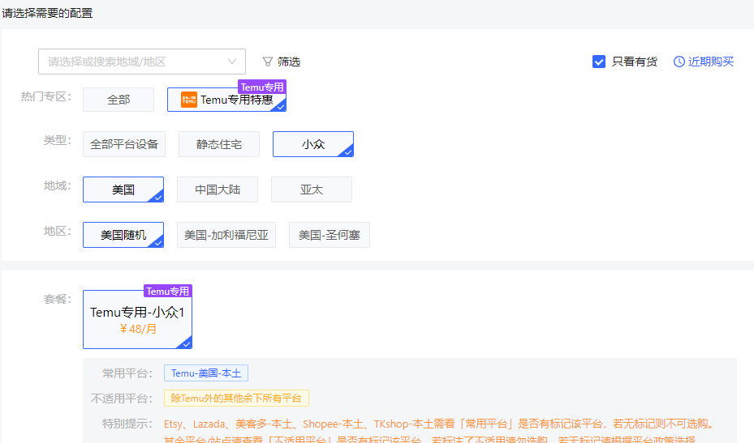Pick the 美国随机 area

pyautogui.click(x=123, y=235)
